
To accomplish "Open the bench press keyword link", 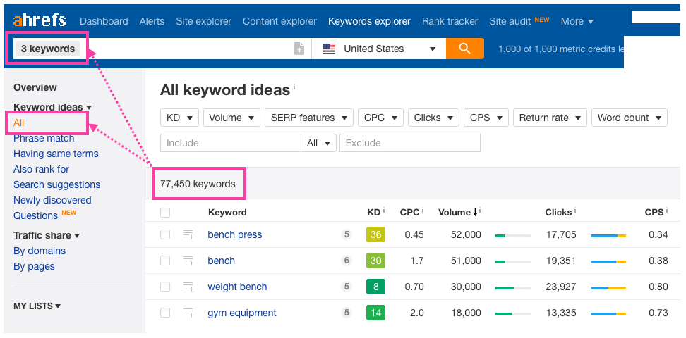I will pos(234,235).
